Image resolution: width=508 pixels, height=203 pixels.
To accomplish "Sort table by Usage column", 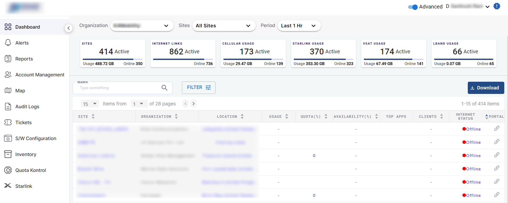I will pos(287,116).
